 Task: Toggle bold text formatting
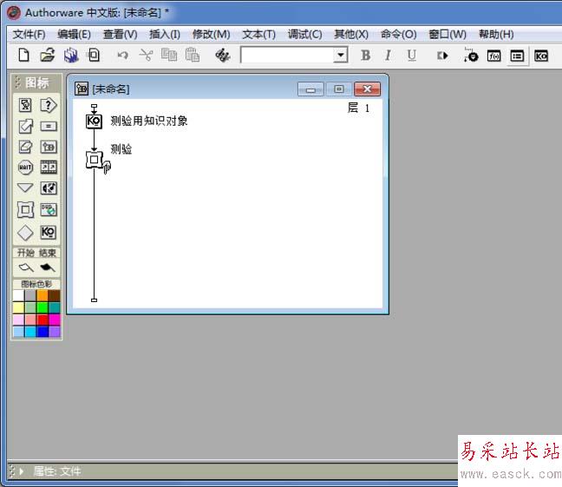365,56
